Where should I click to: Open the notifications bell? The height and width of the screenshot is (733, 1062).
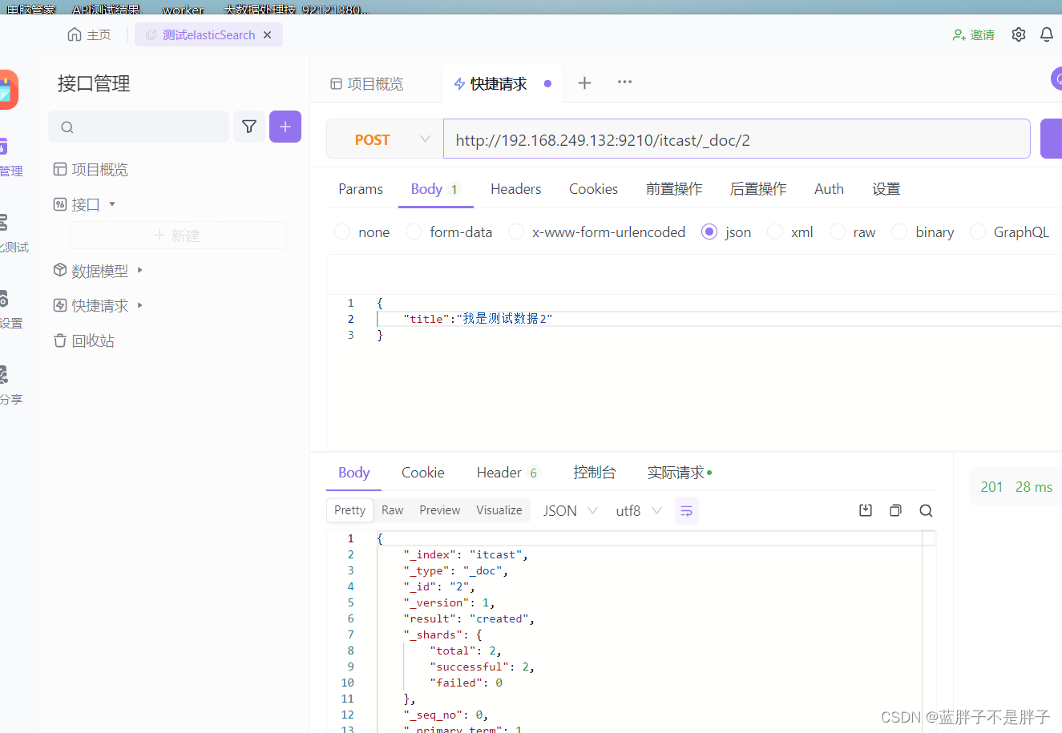1047,34
